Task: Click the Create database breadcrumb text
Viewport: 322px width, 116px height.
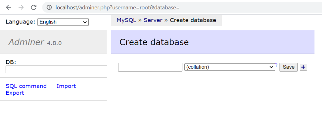Action: (x=193, y=20)
